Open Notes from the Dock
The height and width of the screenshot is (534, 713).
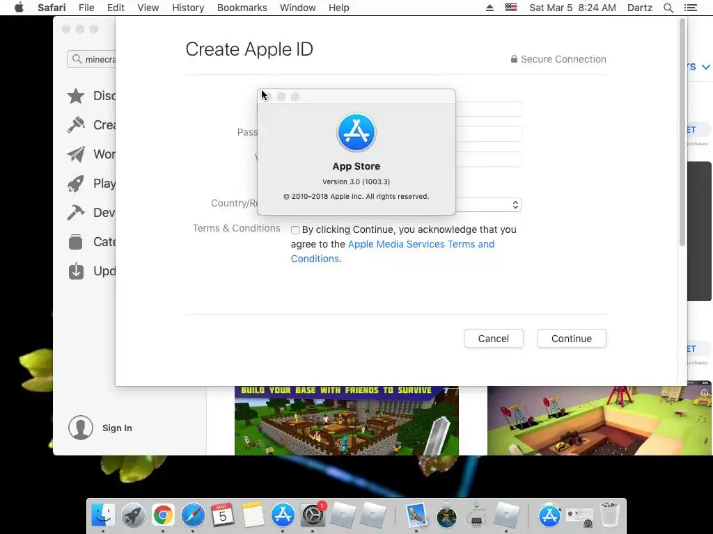[x=253, y=515]
